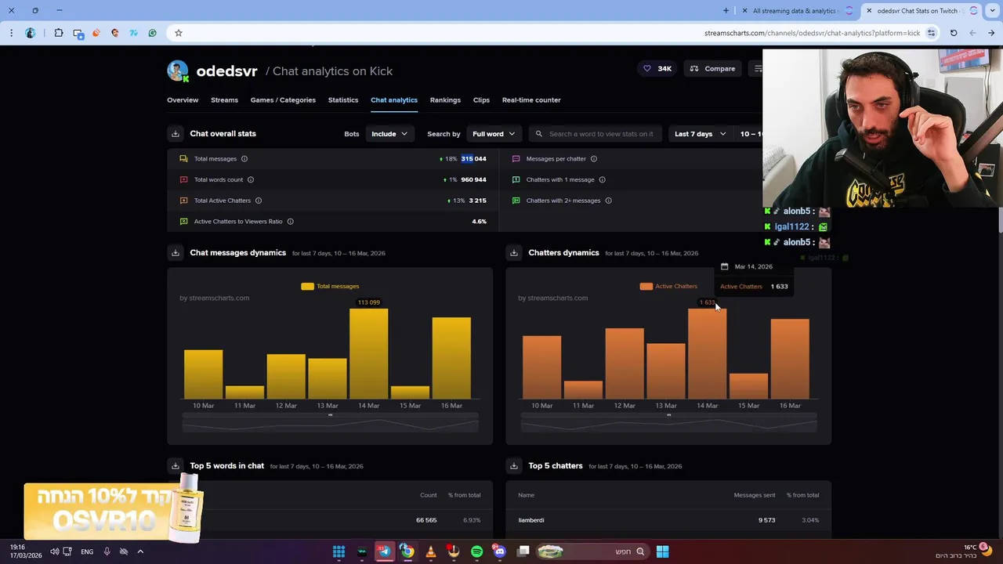Click the heart 34K followers button
The width and height of the screenshot is (1003, 564).
coord(657,69)
